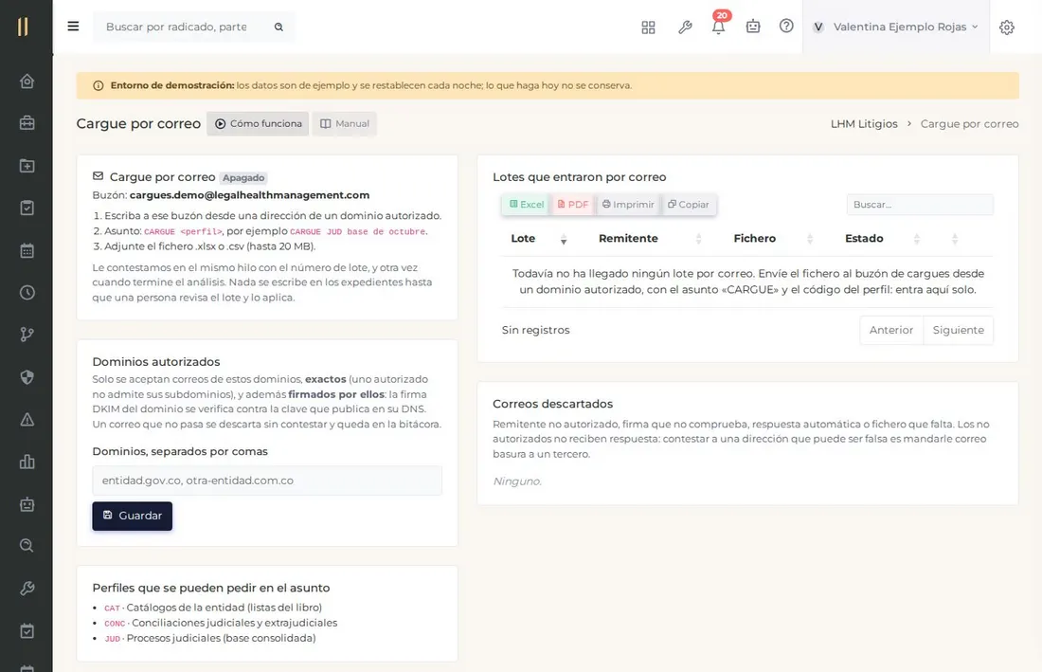This screenshot has height=672, width=1042.
Task: Click the Ninguno text under Correos descartados
Action: click(x=517, y=481)
